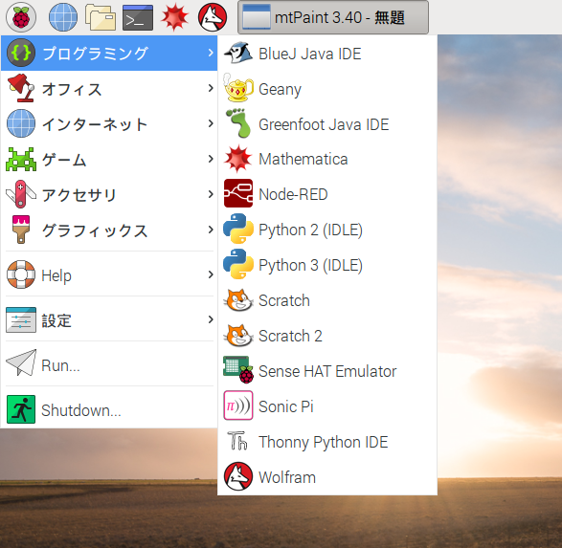Expand the グラフィックス category

(109, 230)
